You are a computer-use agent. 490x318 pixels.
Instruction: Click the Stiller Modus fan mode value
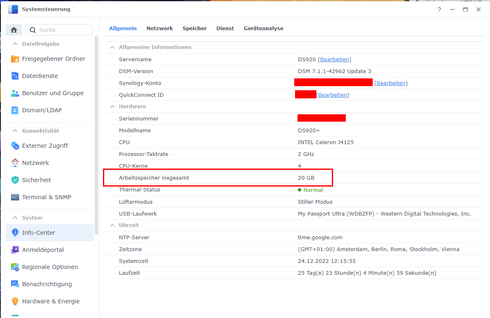[315, 202]
